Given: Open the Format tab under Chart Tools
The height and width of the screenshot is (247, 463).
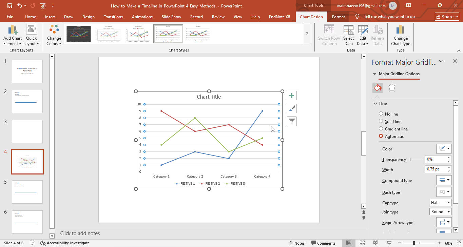Looking at the screenshot, I should point(339,17).
